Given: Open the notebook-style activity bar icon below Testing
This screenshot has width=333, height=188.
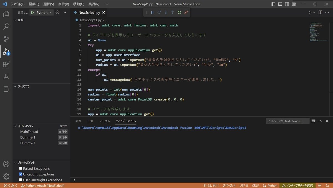Looking at the screenshot, I should pos(6,89).
